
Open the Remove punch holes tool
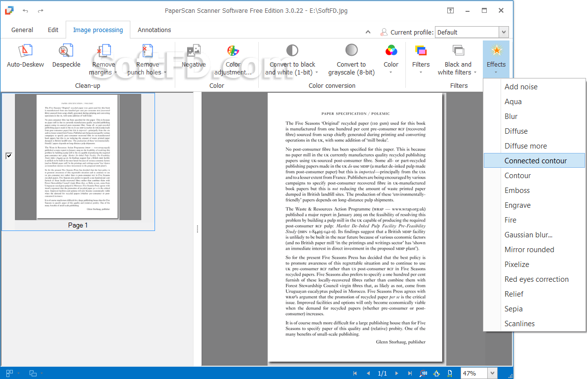[147, 60]
